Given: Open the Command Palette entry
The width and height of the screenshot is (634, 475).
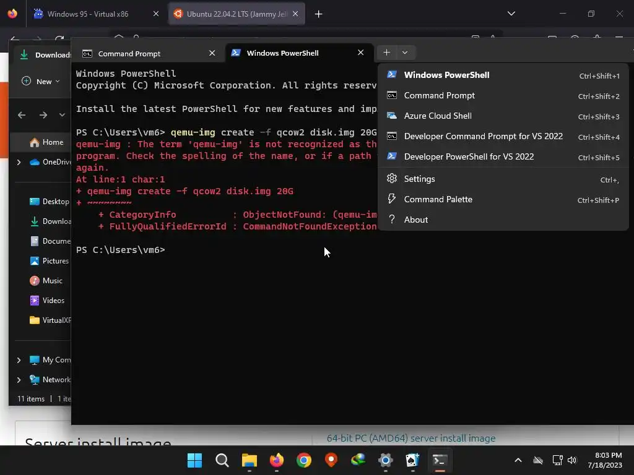Looking at the screenshot, I should pos(503,200).
